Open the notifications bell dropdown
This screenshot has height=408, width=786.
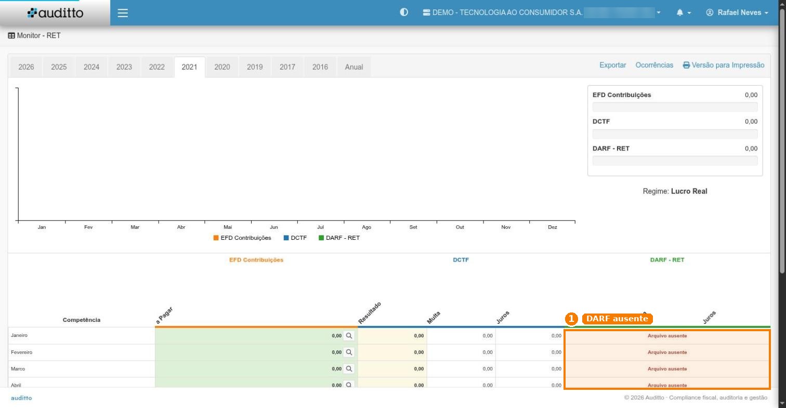click(x=684, y=12)
